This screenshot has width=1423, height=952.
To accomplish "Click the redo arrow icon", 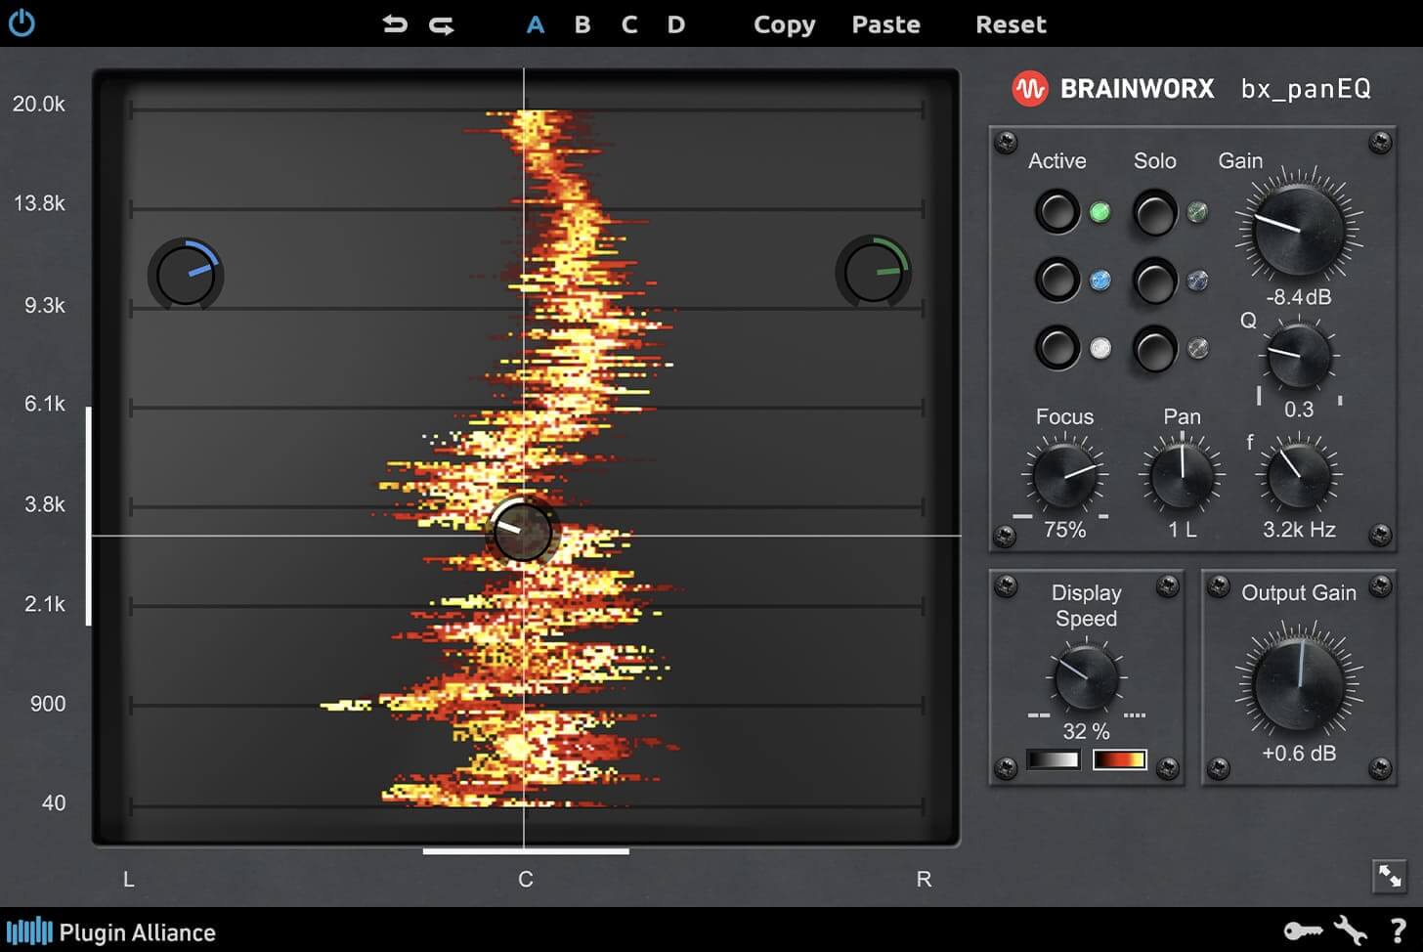I will [x=439, y=24].
